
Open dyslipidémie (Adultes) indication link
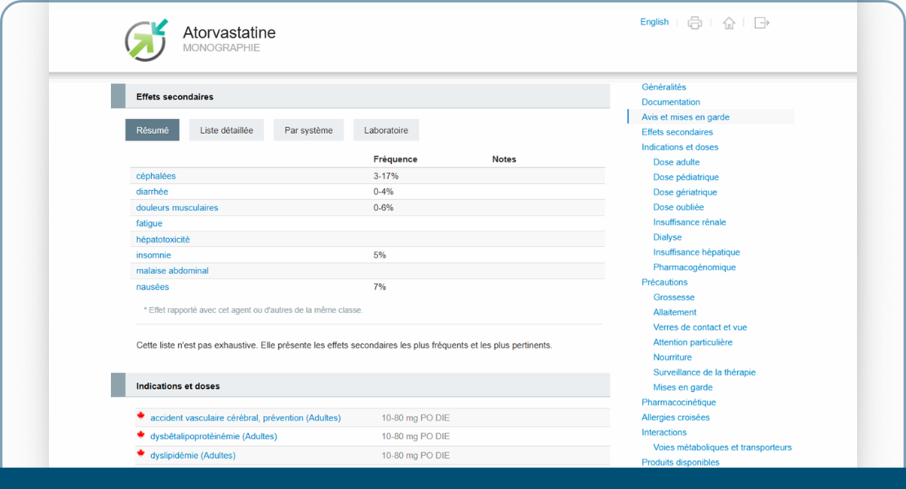point(193,456)
